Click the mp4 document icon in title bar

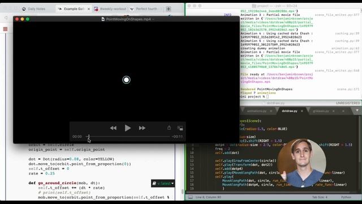pos(103,19)
